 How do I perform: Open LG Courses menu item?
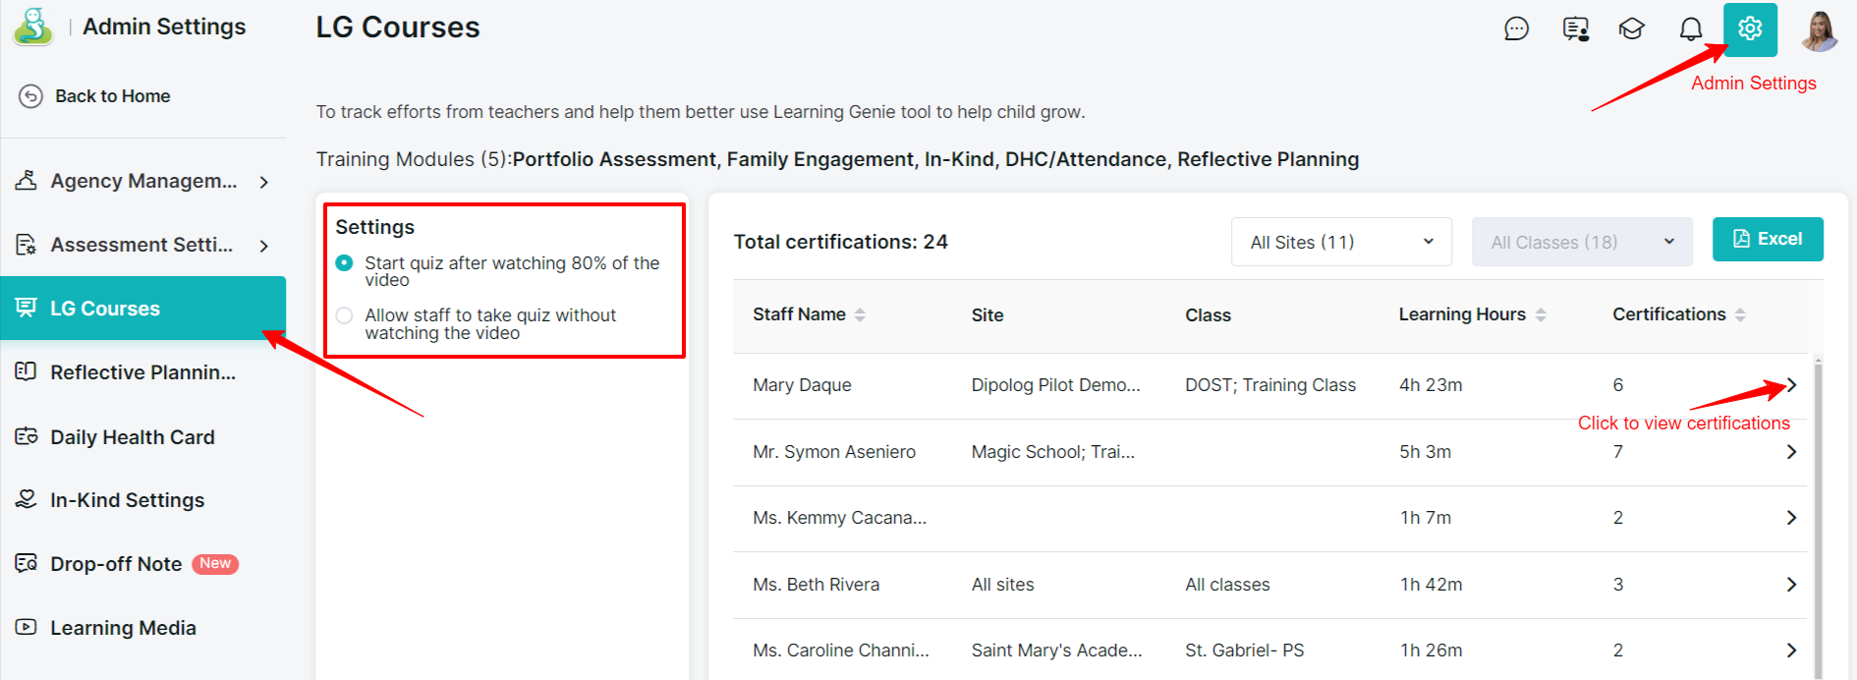tap(143, 308)
